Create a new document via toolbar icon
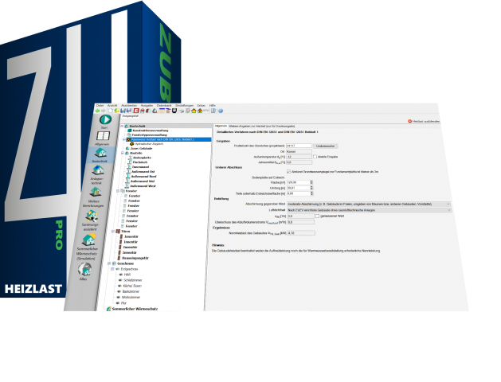The width and height of the screenshot is (501, 382). 111,111
